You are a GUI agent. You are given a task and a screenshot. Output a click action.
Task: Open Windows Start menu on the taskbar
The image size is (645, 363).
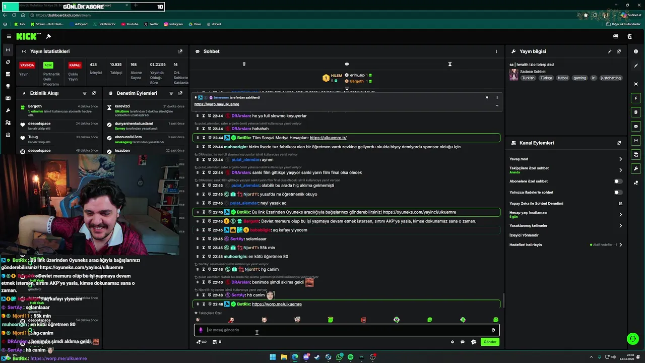pos(273,357)
